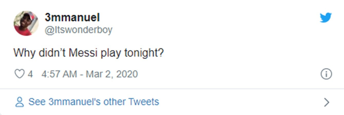Open See 3mmanuel's other Tweets link
Viewport: 344px width, 115px height.
(x=94, y=102)
